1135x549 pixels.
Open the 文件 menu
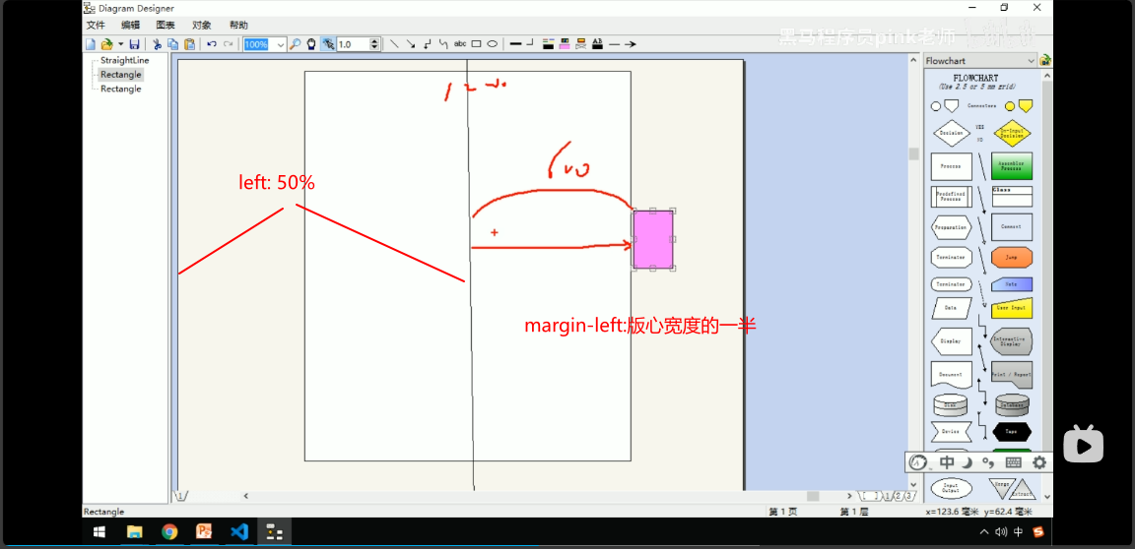pyautogui.click(x=96, y=26)
